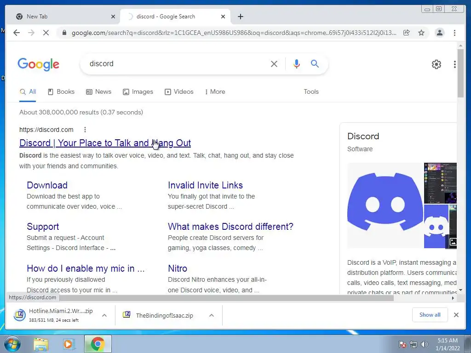Screen dimensions: 471x353
Task: Open Google quick settings gear
Action: tap(436, 64)
